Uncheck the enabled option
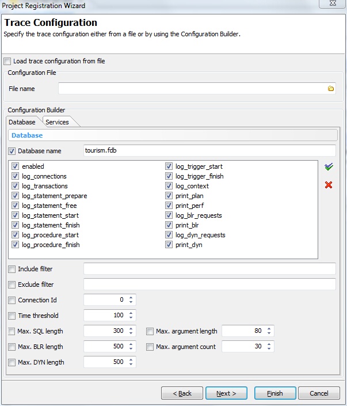347x406 pixels. click(16, 166)
